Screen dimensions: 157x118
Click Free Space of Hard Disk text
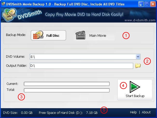point(61,113)
